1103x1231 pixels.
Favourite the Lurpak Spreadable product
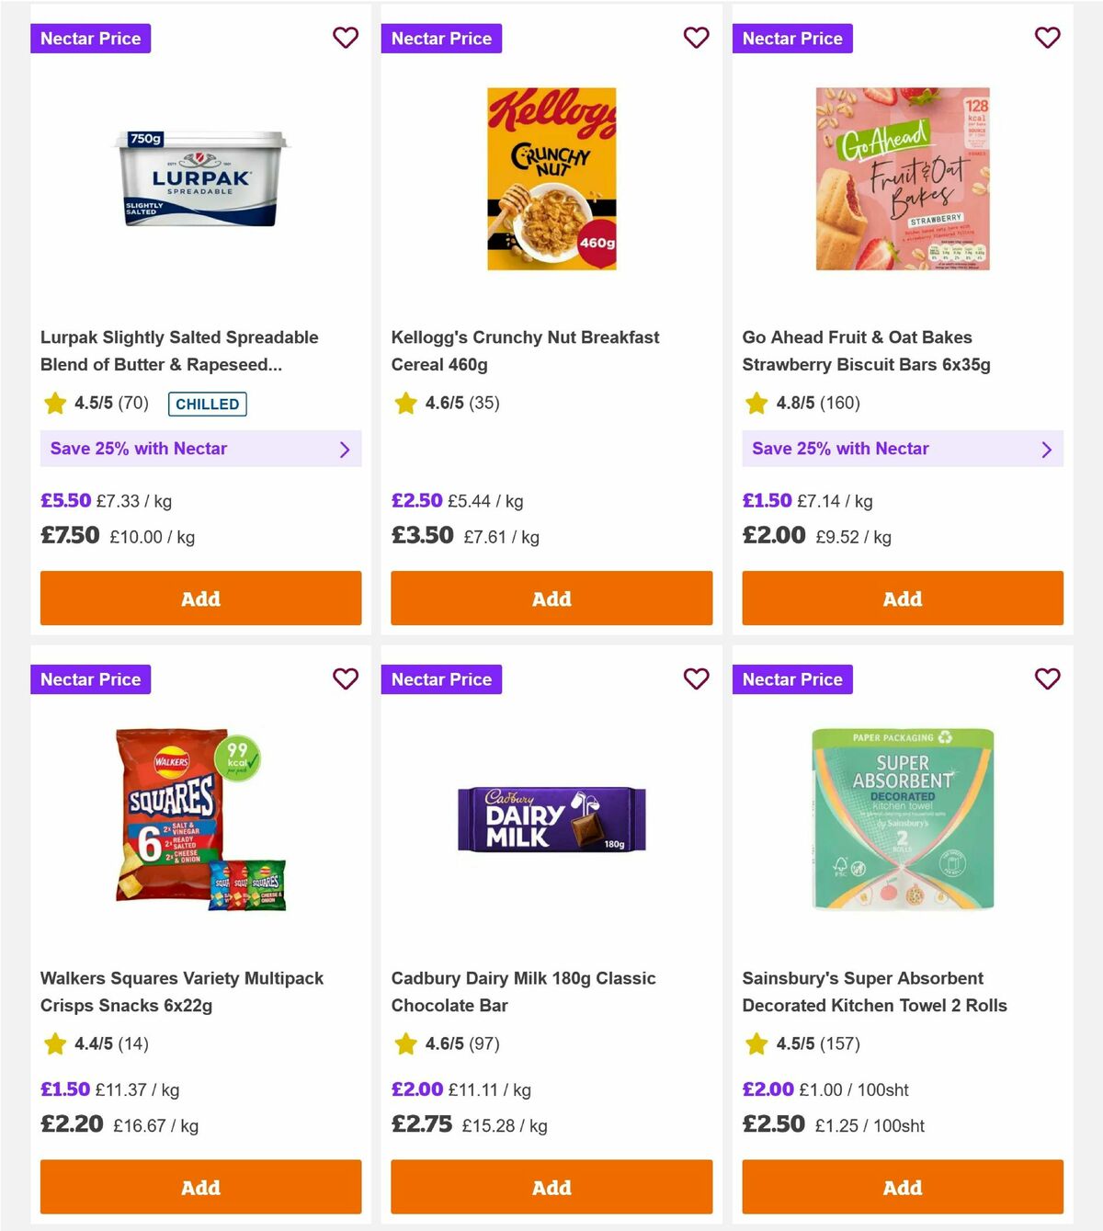[346, 38]
